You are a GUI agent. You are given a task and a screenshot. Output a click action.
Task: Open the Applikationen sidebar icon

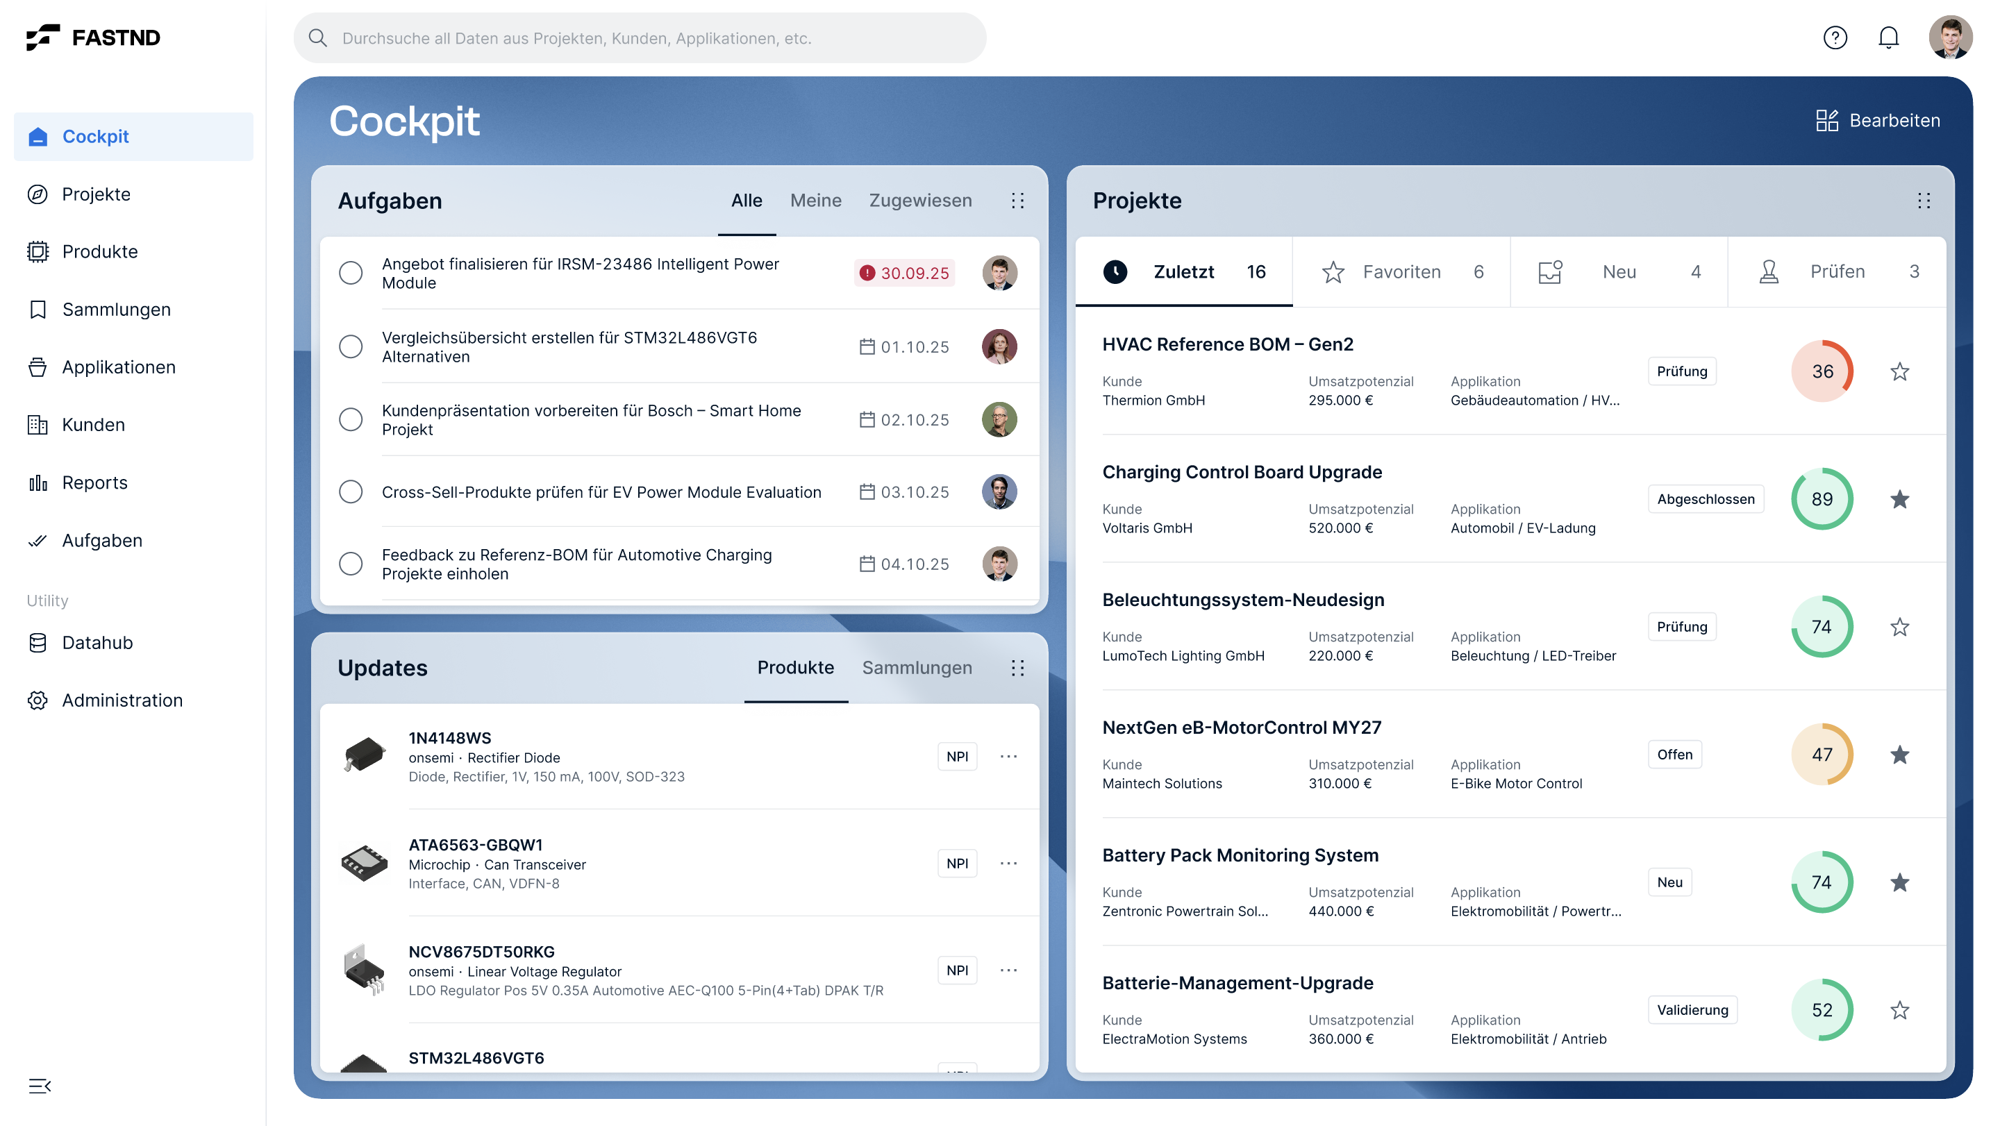[x=37, y=367]
